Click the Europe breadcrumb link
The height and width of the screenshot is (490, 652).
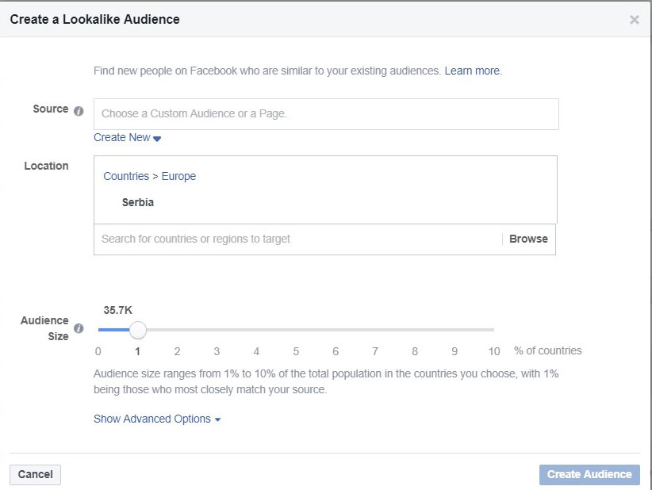[x=178, y=176]
